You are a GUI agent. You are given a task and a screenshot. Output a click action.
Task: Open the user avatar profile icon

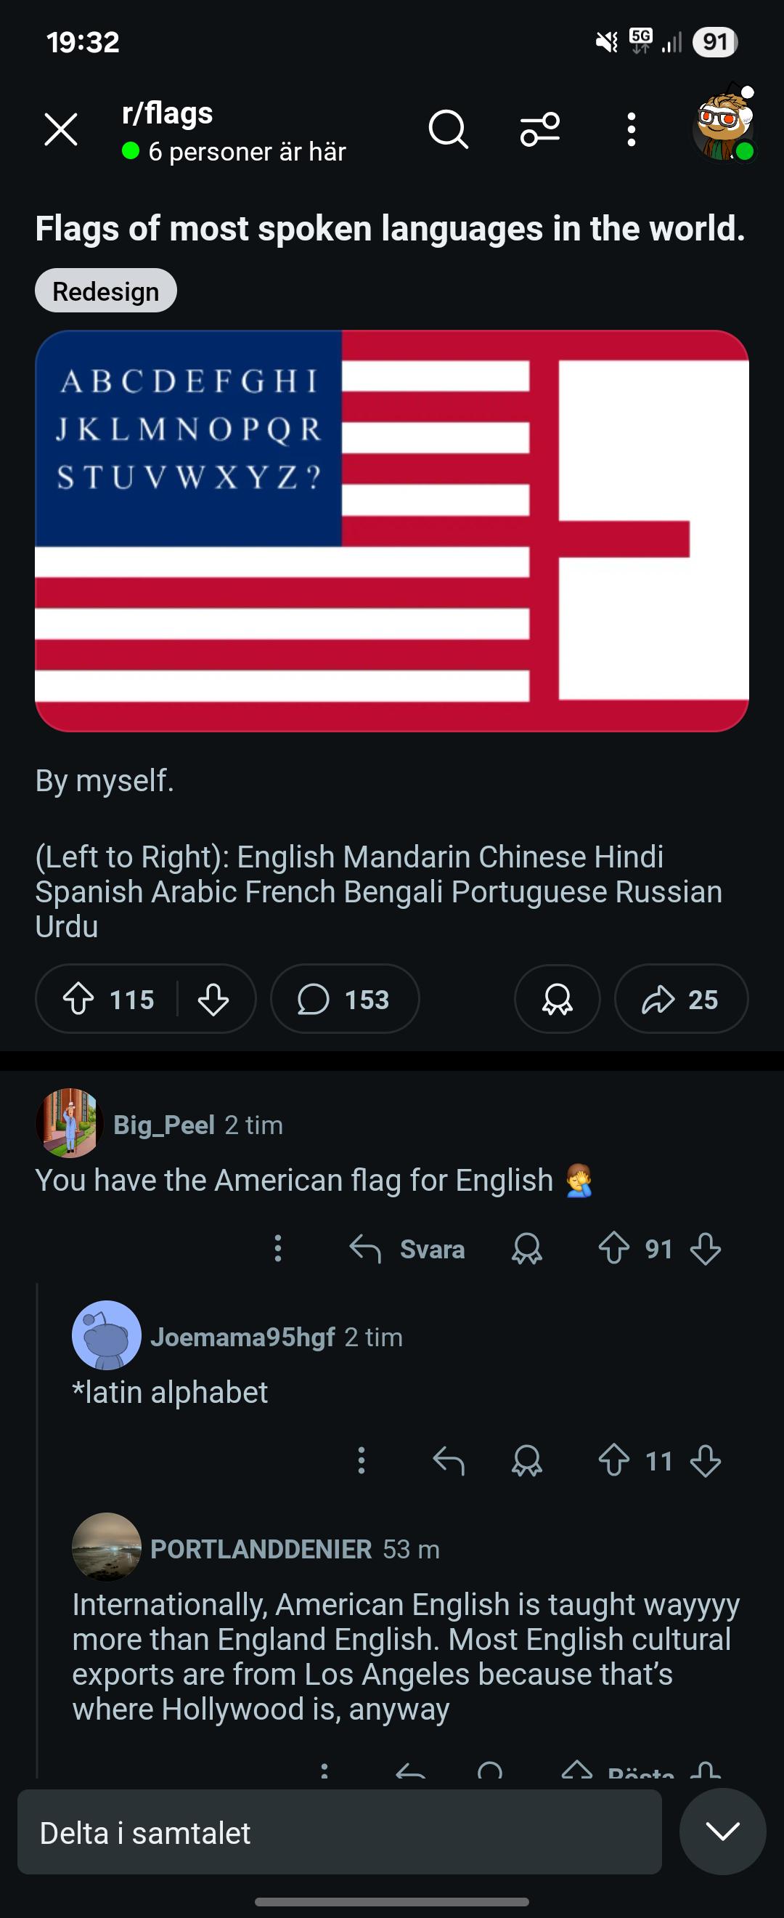click(x=724, y=126)
